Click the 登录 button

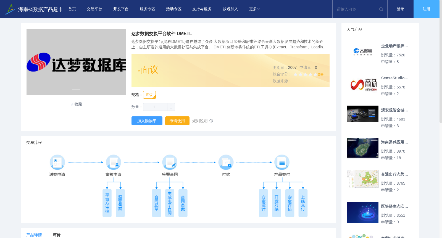point(401,9)
